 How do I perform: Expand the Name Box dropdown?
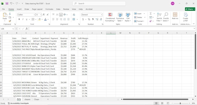tap(13, 29)
